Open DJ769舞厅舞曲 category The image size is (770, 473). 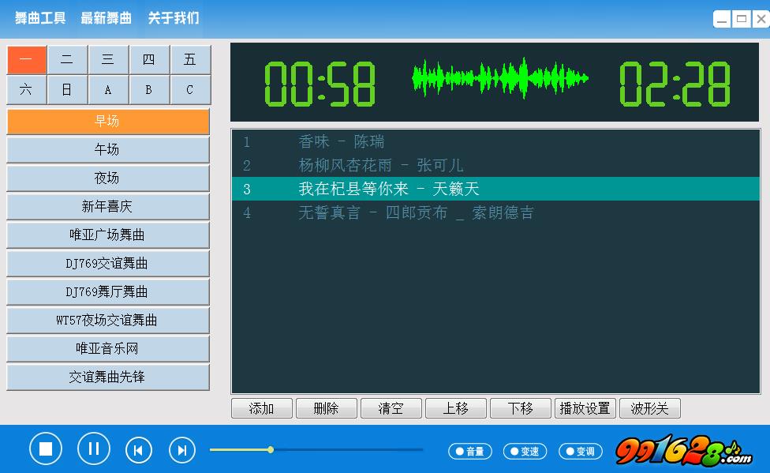108,292
